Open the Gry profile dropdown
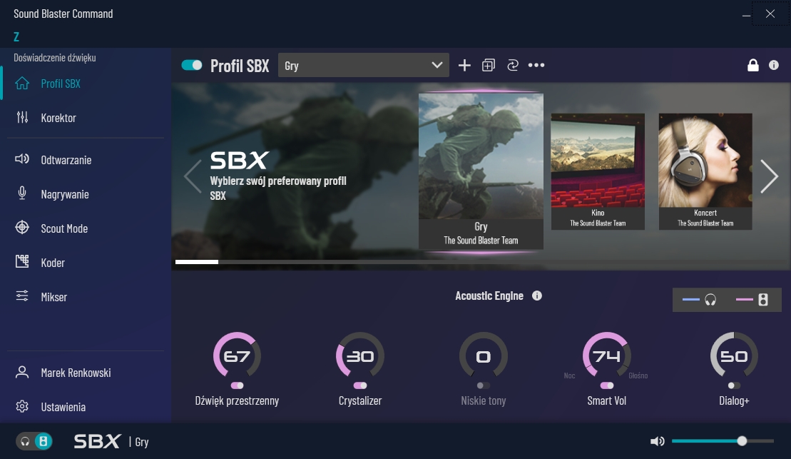The image size is (791, 459). point(363,65)
